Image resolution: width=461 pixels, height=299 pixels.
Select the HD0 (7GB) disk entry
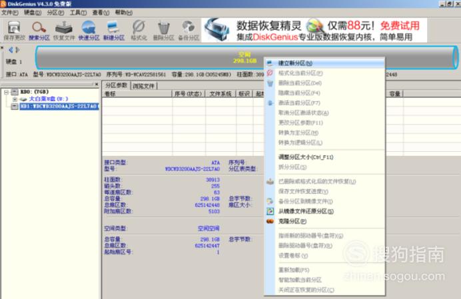[35, 92]
